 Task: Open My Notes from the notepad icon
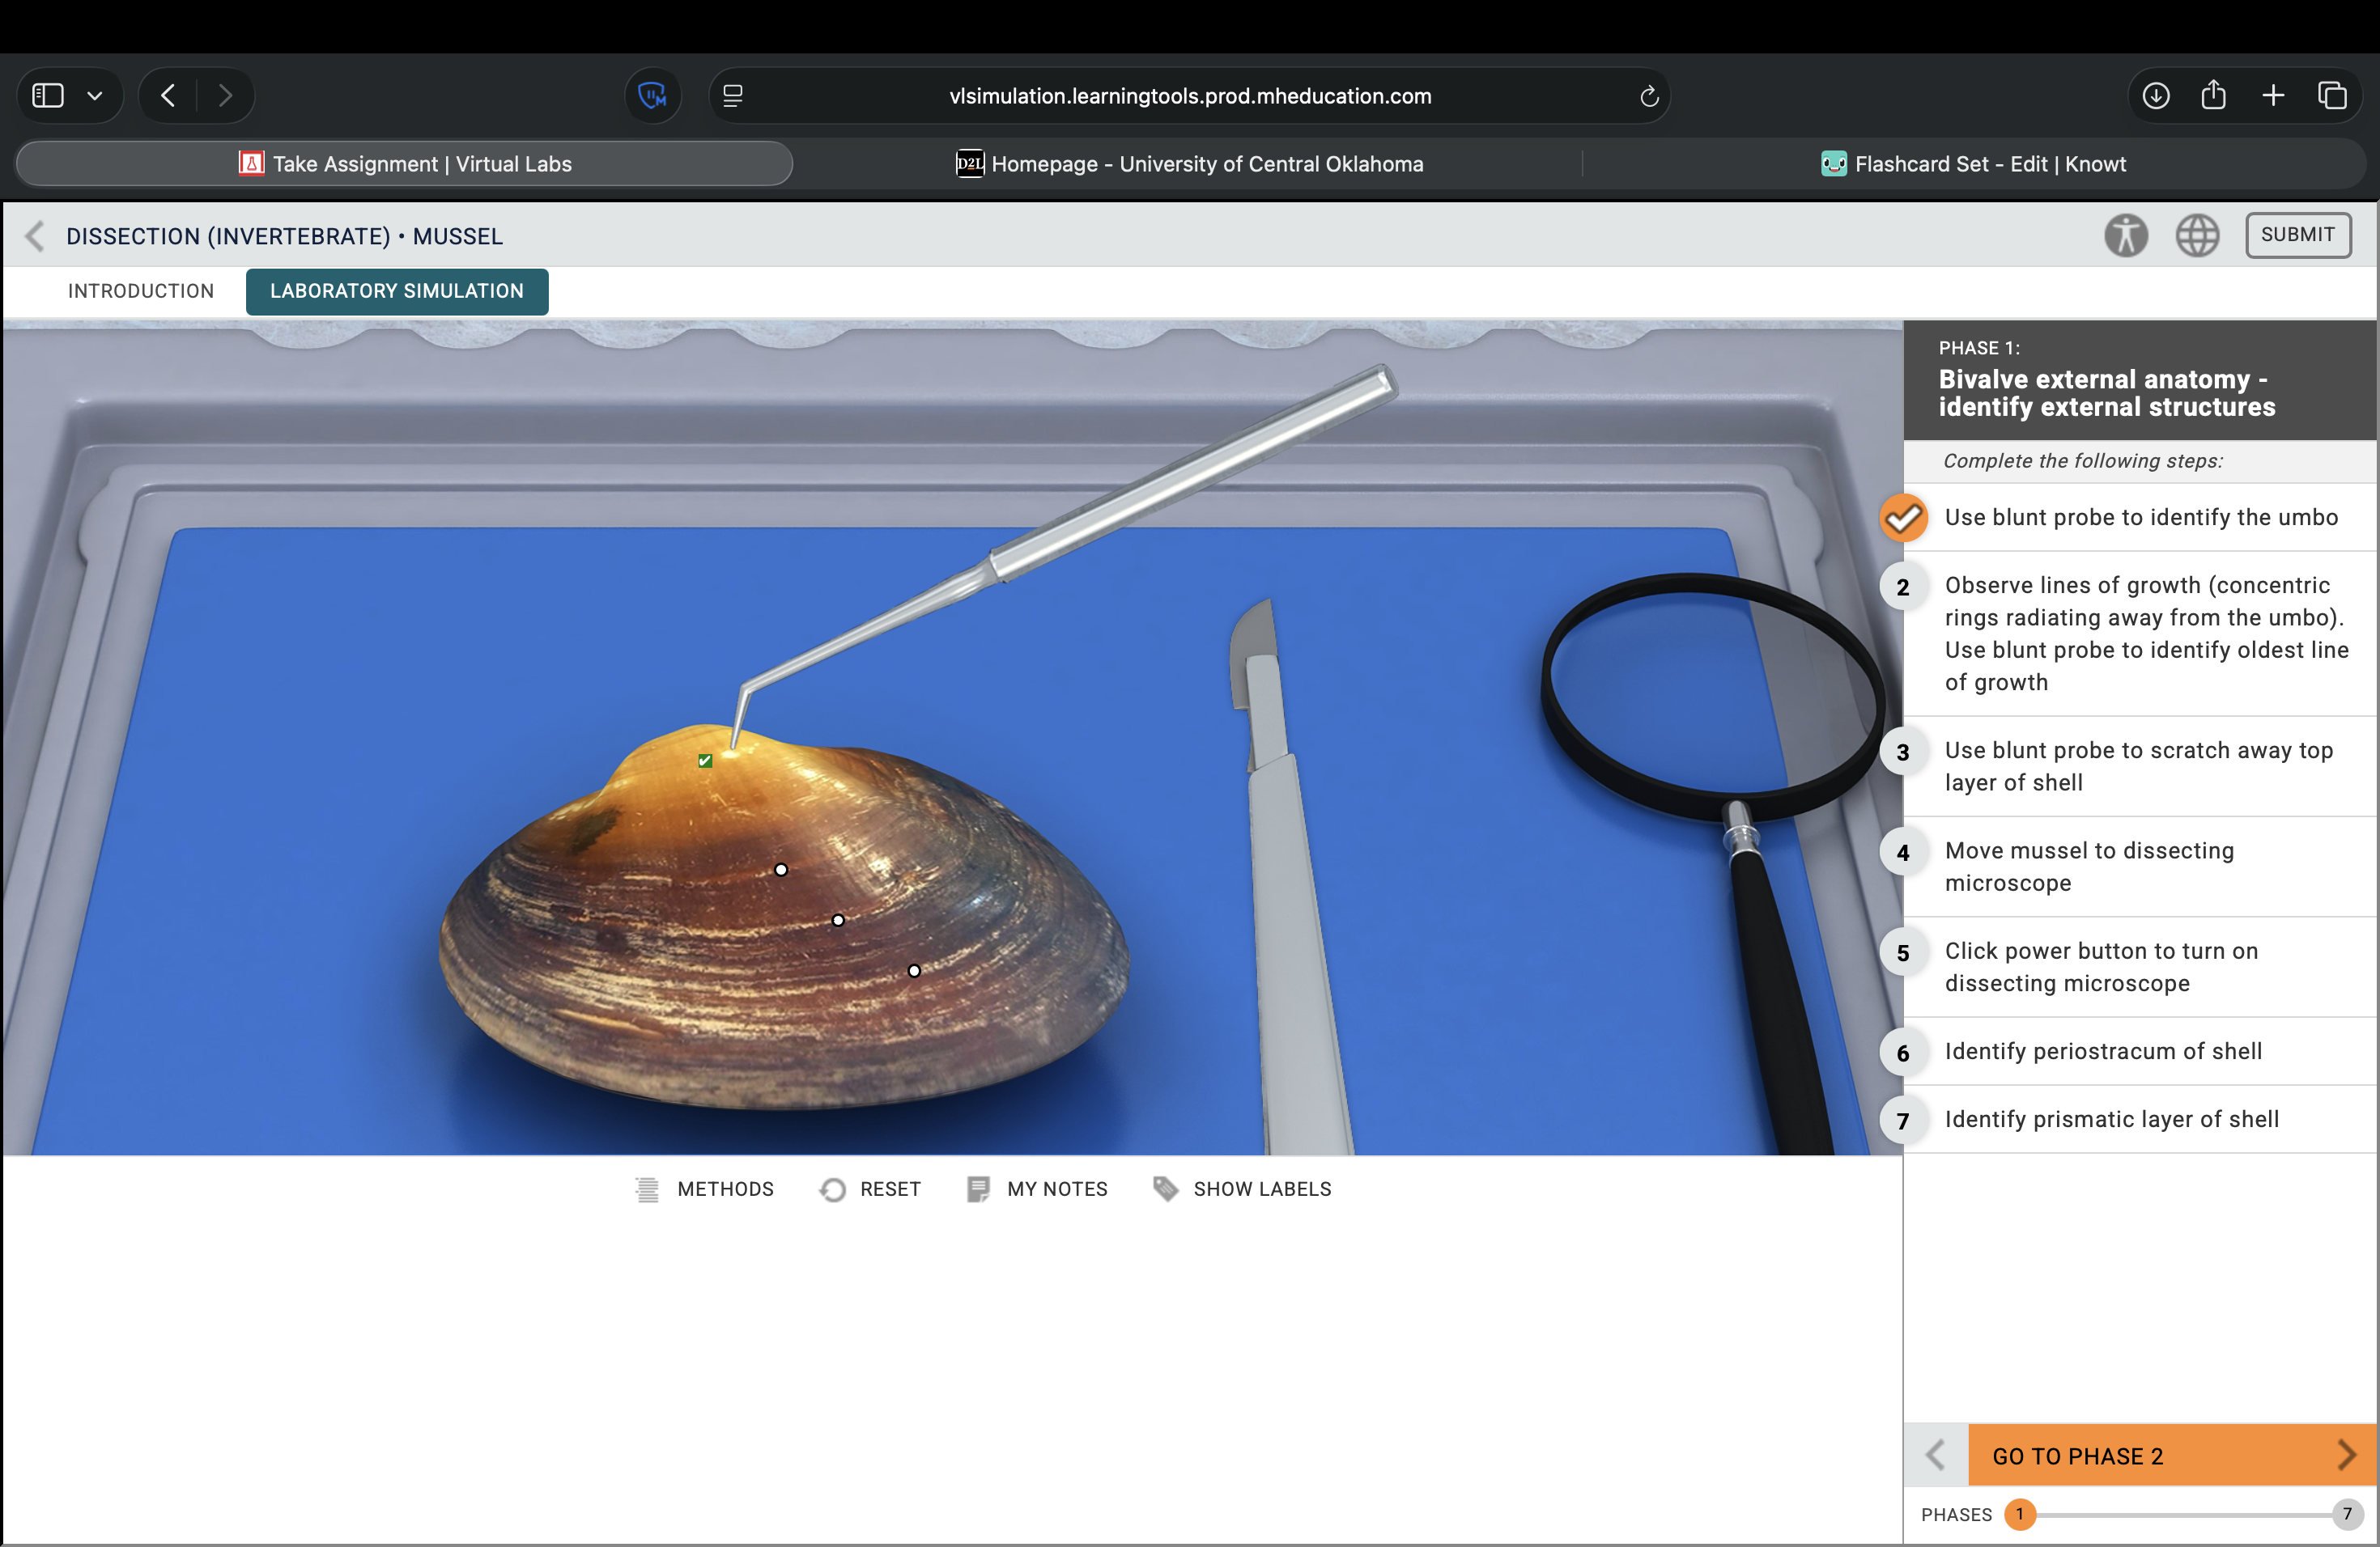978,1189
